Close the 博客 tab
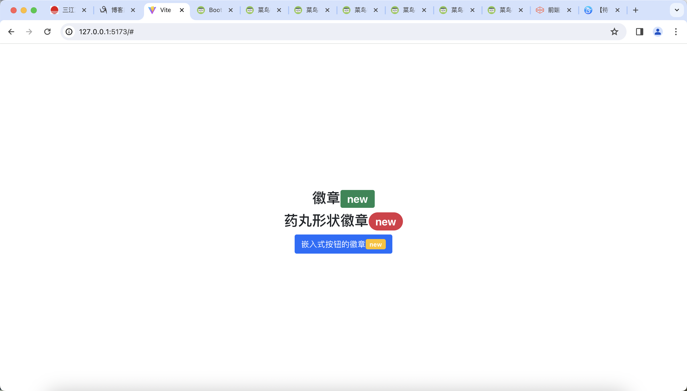Screen dimensions: 687x391 point(133,10)
